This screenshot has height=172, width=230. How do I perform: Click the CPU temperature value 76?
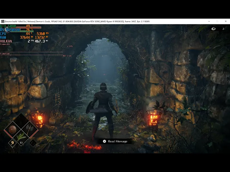click(28, 30)
